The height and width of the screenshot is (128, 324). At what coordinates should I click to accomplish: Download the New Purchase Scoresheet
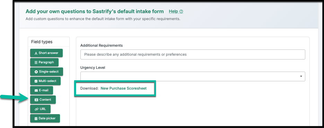pos(124,88)
